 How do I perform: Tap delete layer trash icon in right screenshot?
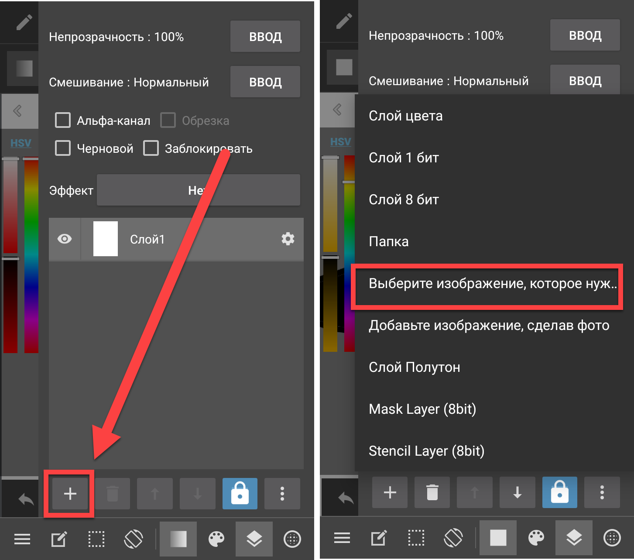click(x=432, y=492)
